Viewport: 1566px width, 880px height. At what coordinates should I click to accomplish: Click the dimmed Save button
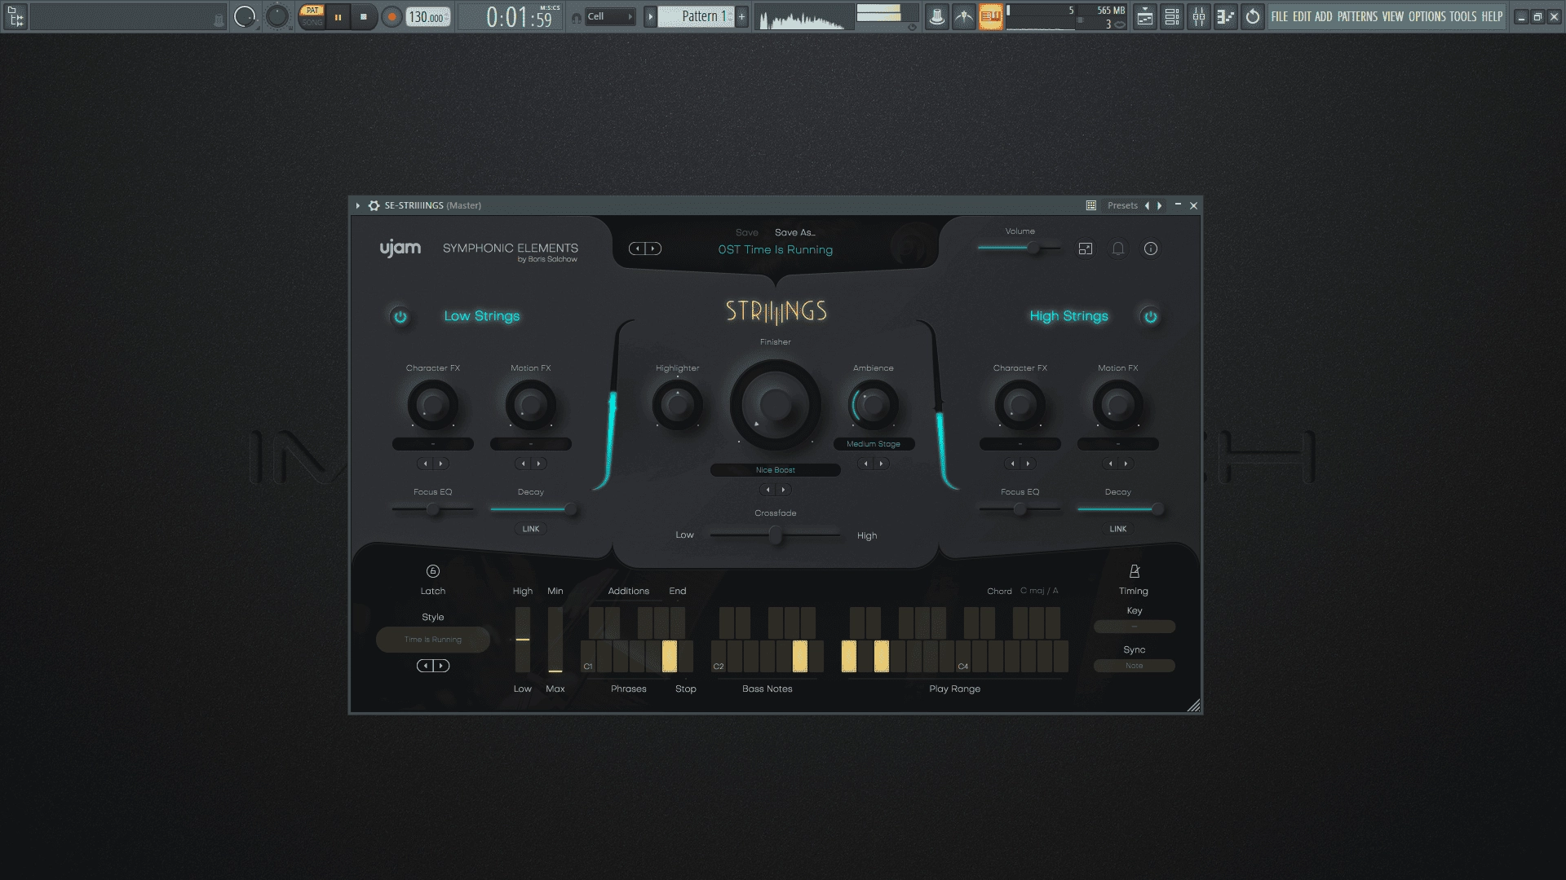pyautogui.click(x=747, y=232)
